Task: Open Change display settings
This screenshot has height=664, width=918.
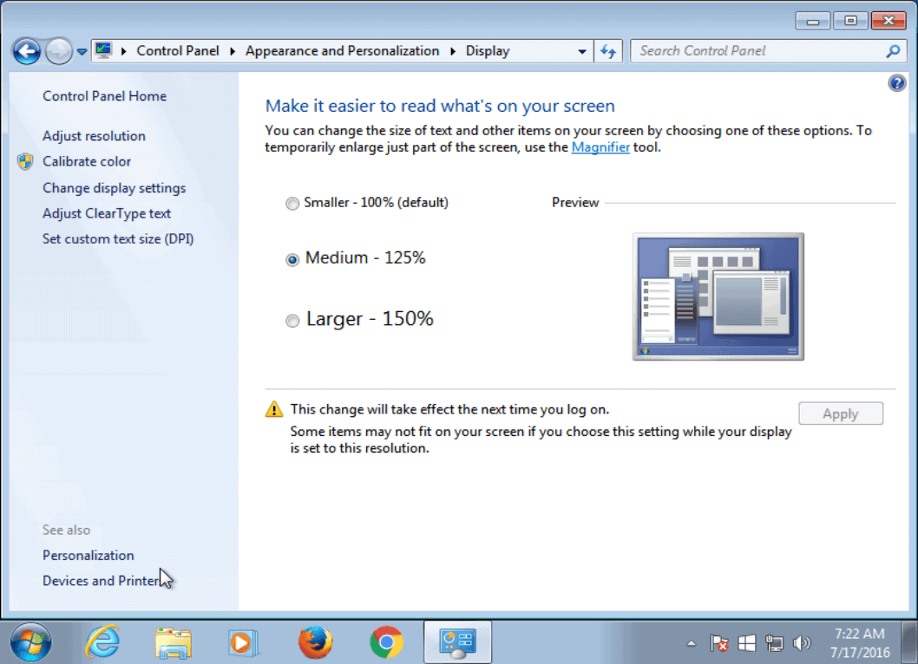Action: (x=115, y=188)
